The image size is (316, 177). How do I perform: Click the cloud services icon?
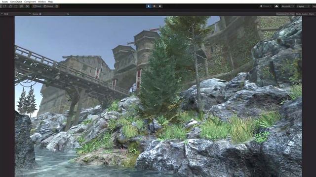276,6
